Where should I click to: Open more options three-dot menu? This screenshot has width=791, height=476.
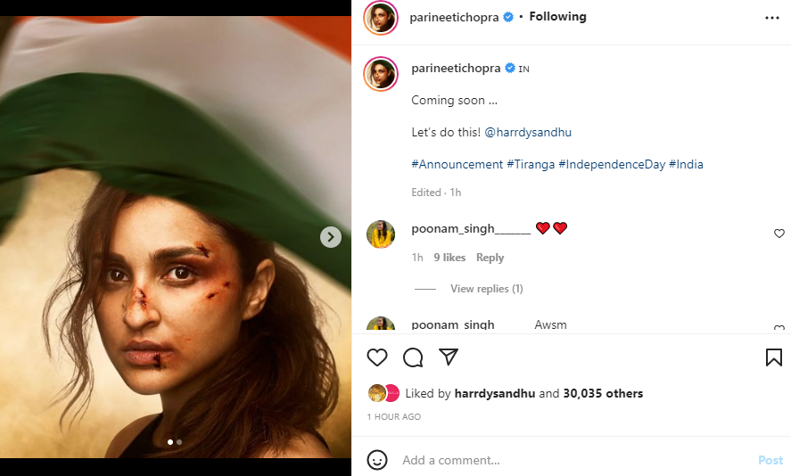(x=772, y=17)
